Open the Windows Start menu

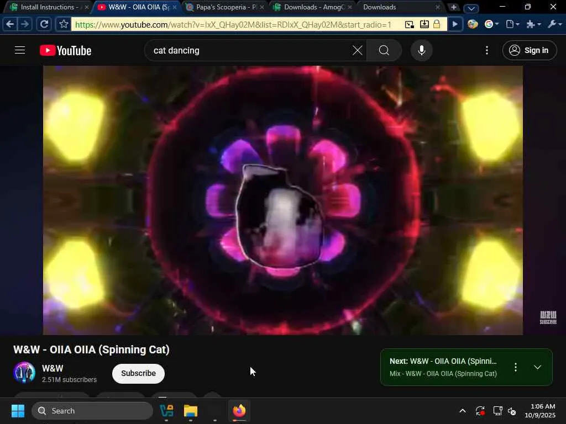[x=18, y=411]
